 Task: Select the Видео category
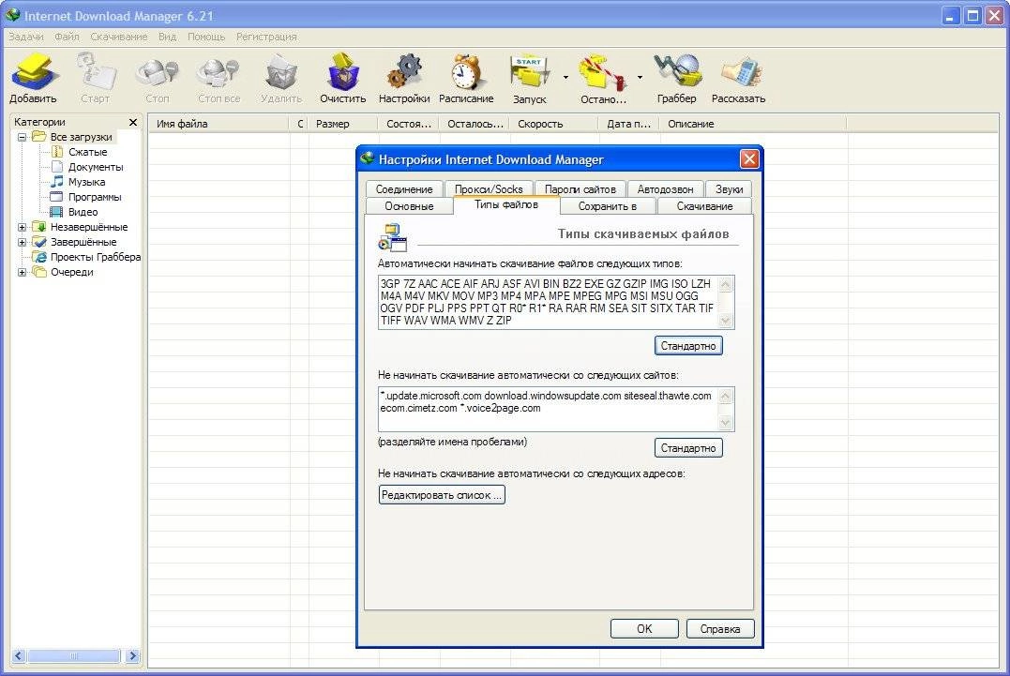[83, 212]
